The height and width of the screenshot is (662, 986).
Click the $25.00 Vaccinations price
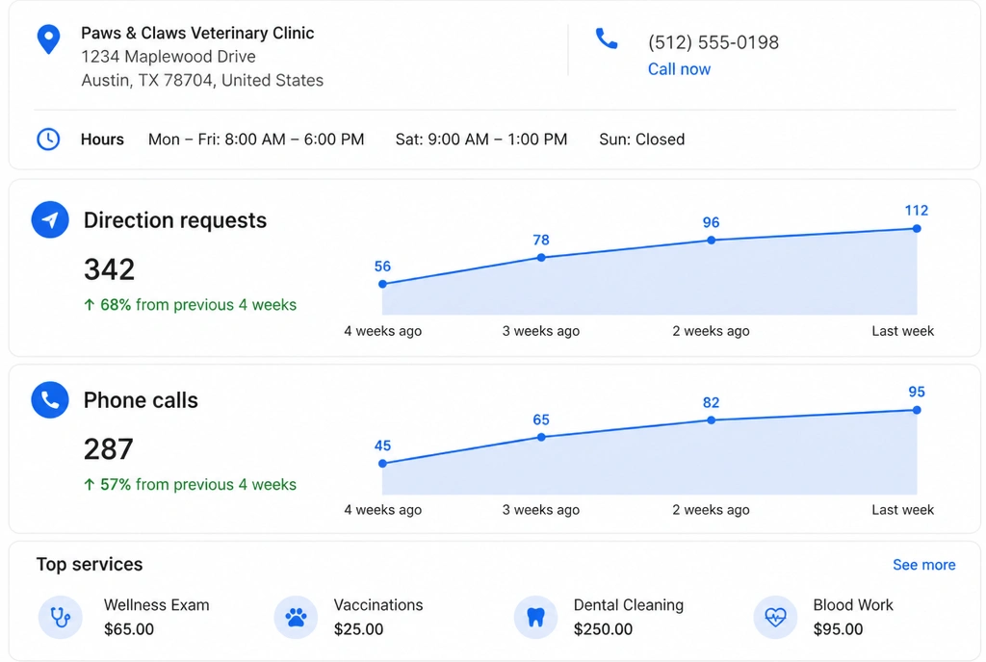coord(358,629)
